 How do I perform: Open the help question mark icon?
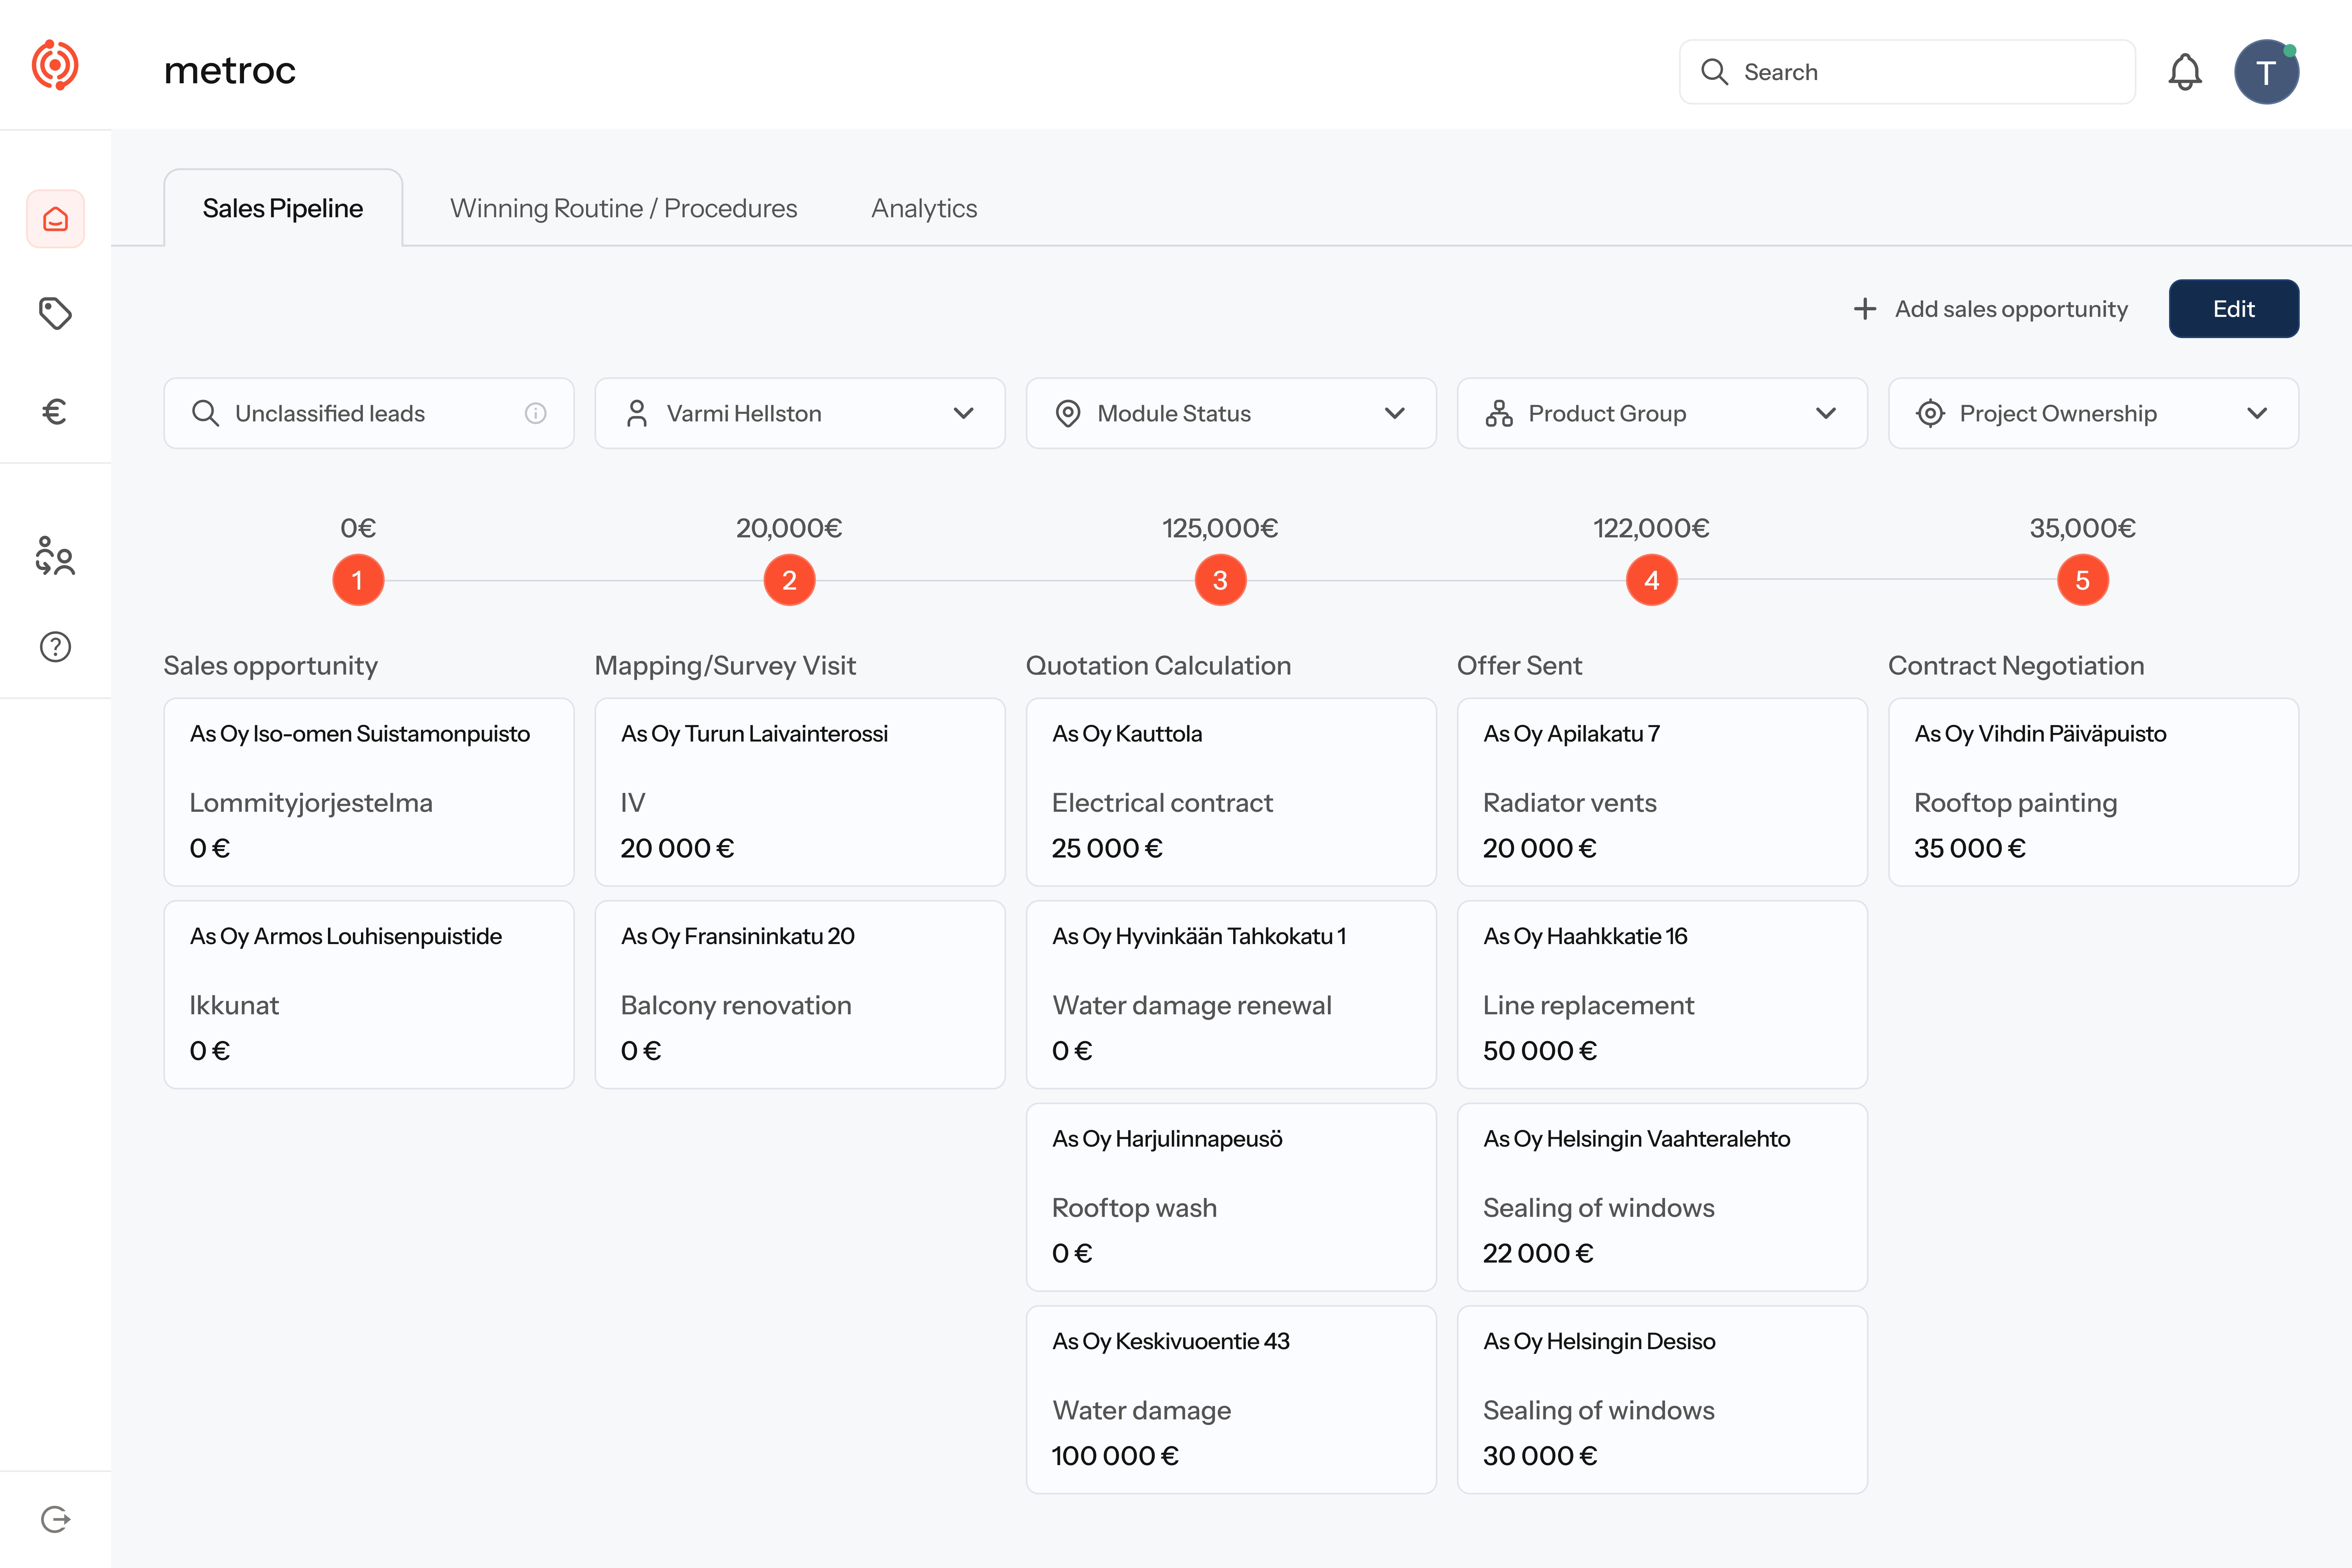55,647
